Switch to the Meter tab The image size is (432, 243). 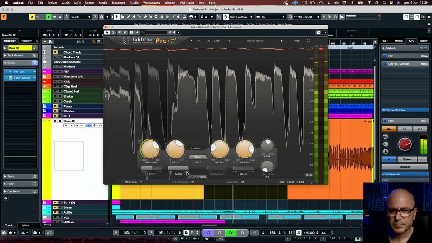tap(424, 41)
